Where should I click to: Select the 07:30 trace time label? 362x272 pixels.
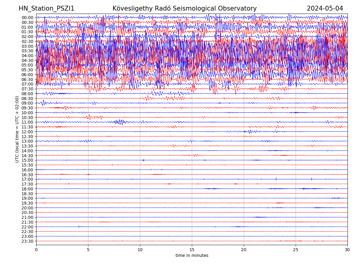click(x=27, y=89)
